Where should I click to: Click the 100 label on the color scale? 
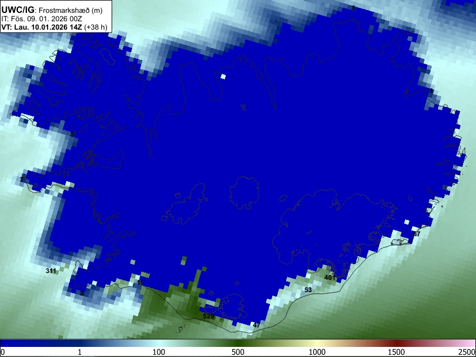click(x=159, y=352)
